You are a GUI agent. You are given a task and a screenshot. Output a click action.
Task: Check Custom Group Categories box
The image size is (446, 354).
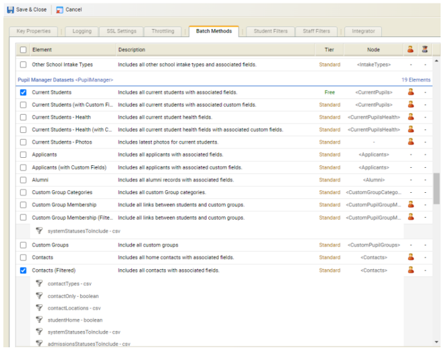click(x=24, y=192)
